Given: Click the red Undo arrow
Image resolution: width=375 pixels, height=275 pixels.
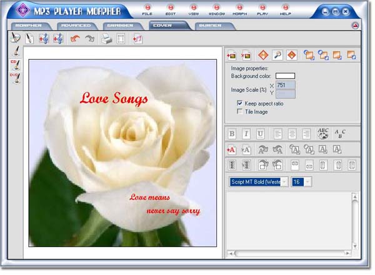Looking at the screenshot, I should pos(75,39).
